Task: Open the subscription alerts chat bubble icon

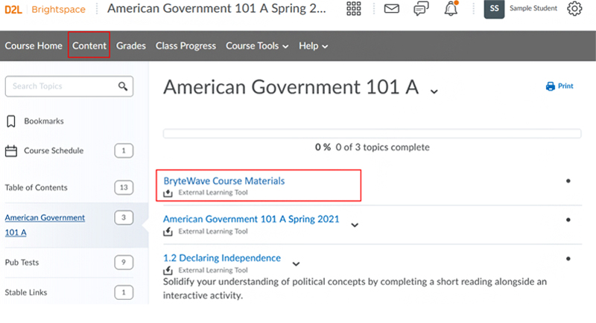Action: [421, 8]
